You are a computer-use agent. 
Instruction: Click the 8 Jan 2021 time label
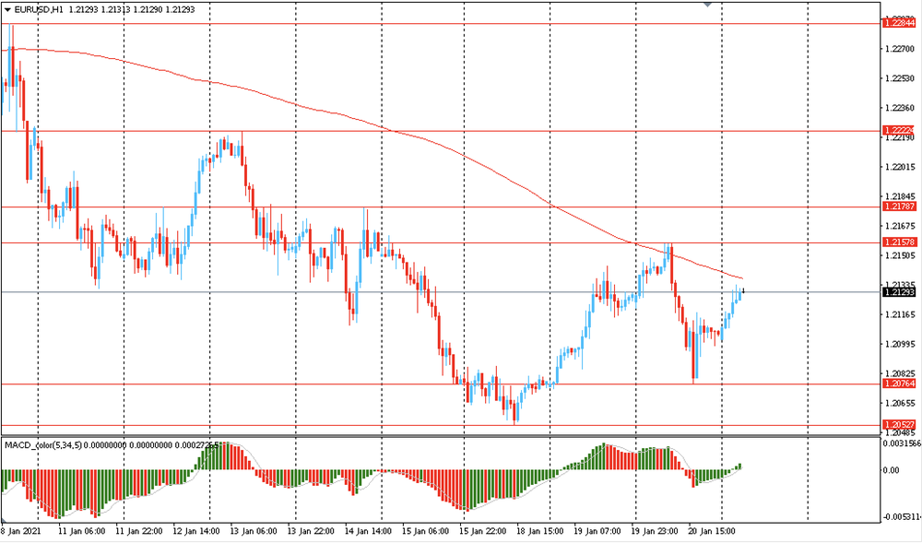pos(20,531)
